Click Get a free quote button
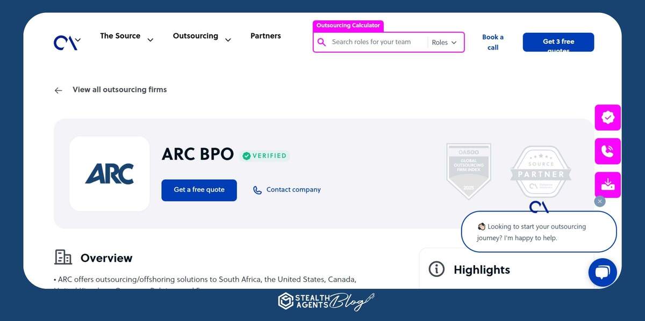The width and height of the screenshot is (645, 321). click(199, 190)
